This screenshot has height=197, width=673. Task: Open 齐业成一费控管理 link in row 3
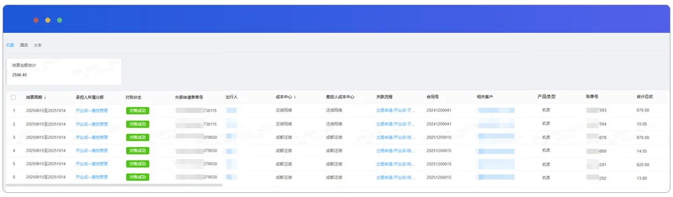[92, 137]
